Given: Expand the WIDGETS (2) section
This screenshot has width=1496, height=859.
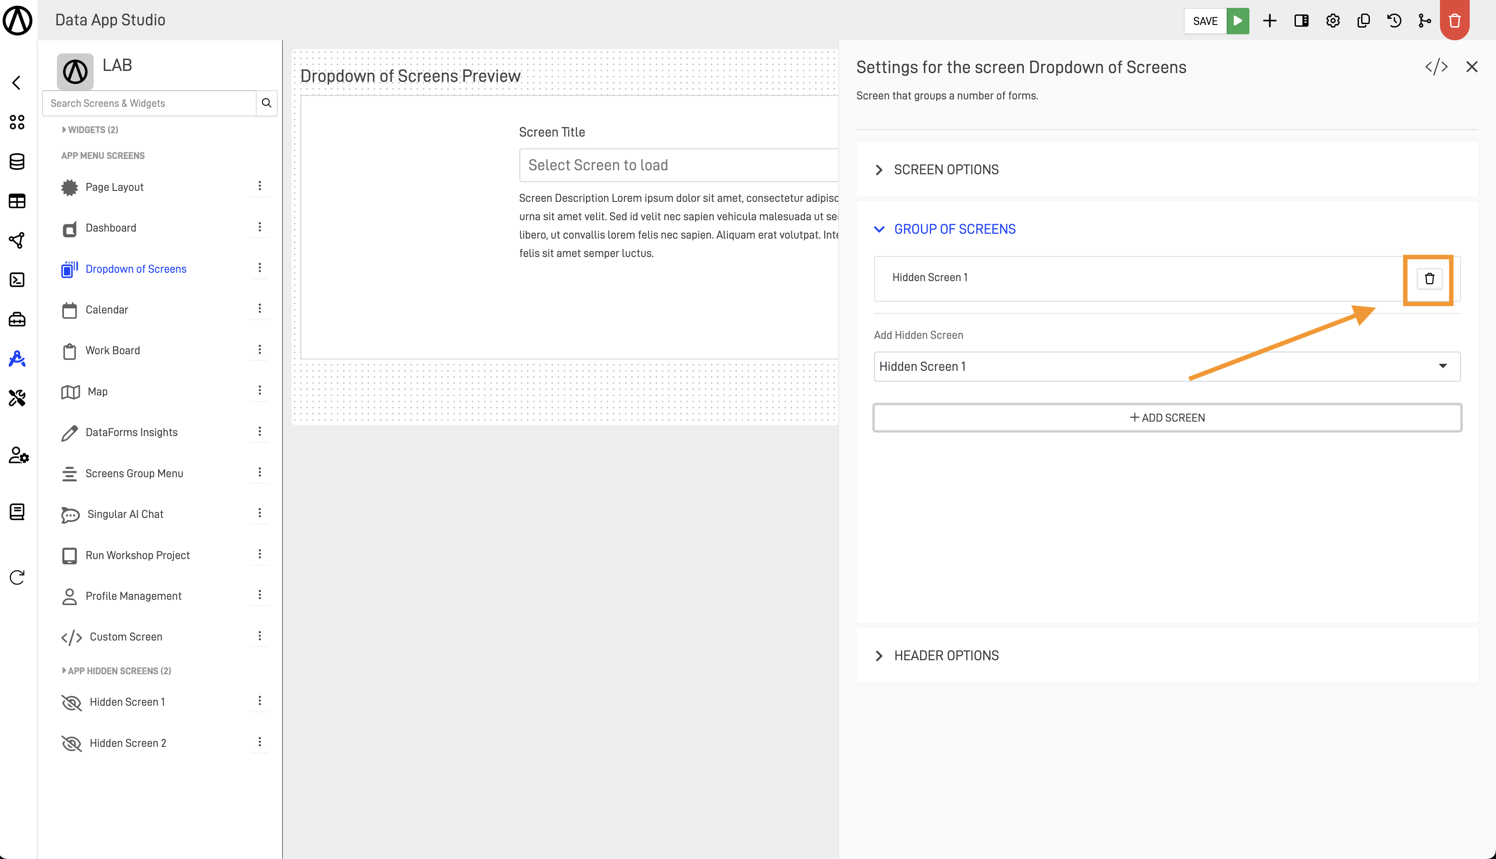Looking at the screenshot, I should 90,130.
